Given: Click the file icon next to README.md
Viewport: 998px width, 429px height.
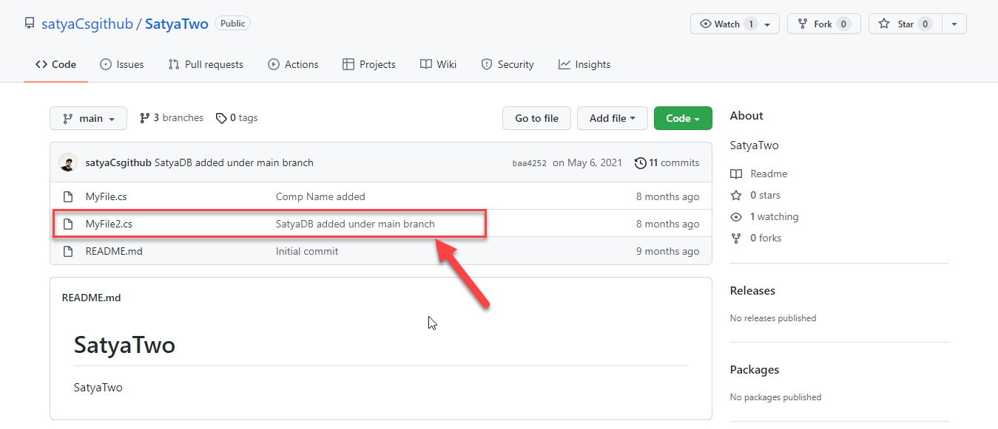Looking at the screenshot, I should click(x=68, y=251).
